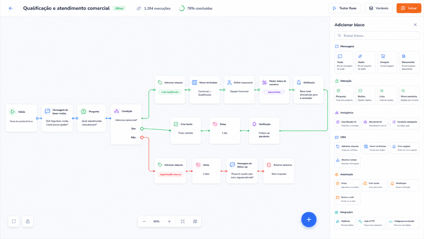Click the blue plus floating button

(x=309, y=220)
